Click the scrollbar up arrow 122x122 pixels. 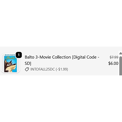pos(121,53)
